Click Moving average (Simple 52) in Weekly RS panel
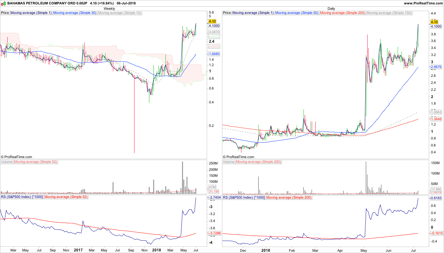The width and height of the screenshot is (444, 253). click(66, 197)
